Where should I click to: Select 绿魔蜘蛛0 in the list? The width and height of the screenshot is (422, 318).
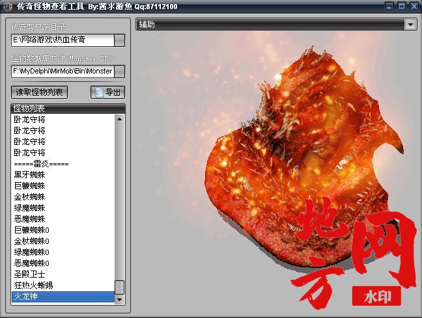coord(63,252)
